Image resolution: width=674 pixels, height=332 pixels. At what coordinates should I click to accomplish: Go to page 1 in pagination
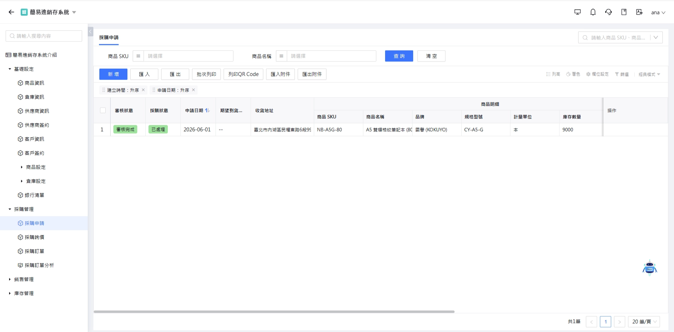(606, 322)
